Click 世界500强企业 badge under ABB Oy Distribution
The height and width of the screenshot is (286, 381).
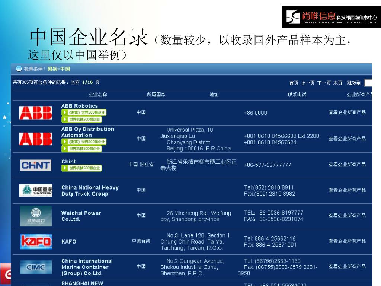tap(84, 142)
